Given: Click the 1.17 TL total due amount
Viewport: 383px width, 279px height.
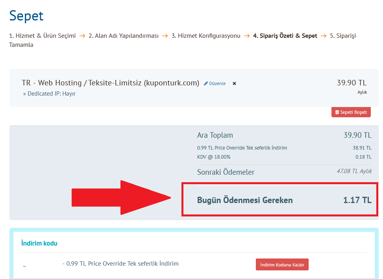Looking at the screenshot, I should pyautogui.click(x=357, y=200).
